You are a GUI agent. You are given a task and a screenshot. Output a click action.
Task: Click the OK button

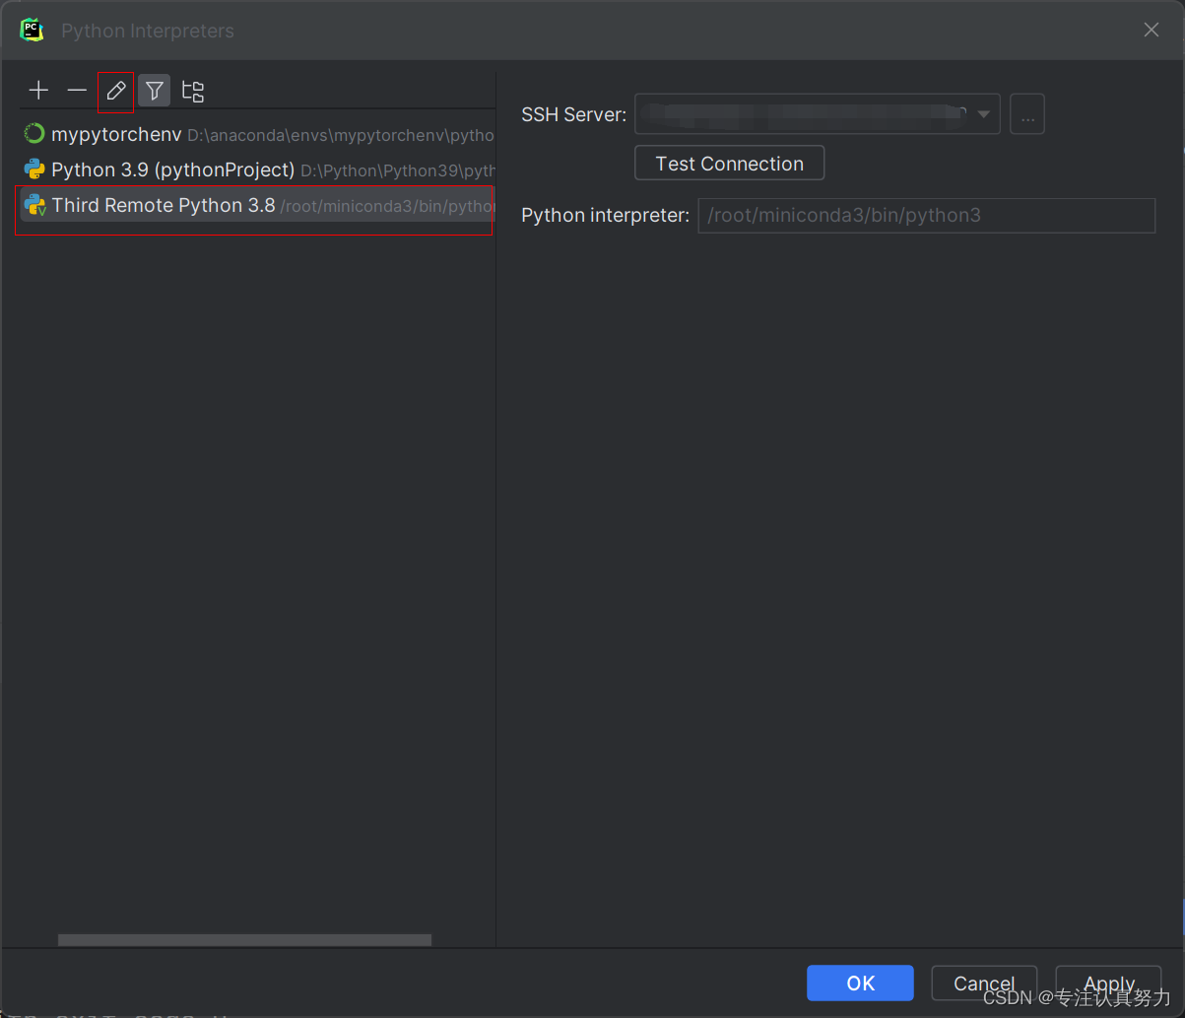(860, 983)
